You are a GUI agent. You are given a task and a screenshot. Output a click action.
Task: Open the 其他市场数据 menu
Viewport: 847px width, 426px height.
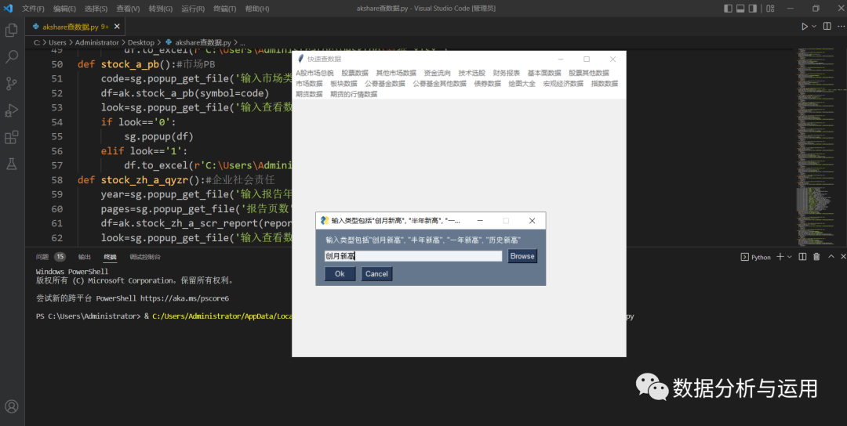pyautogui.click(x=396, y=73)
